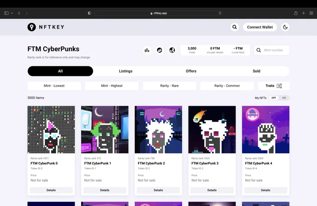
Task: Sort by Rarity - Common
Action: [227, 86]
